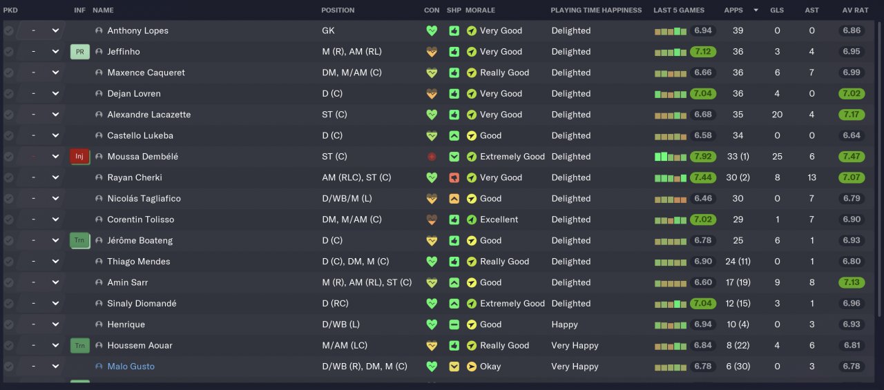Open Sinaly Diomandé's player name link
Screen dimensions: 884x390
[142, 304]
